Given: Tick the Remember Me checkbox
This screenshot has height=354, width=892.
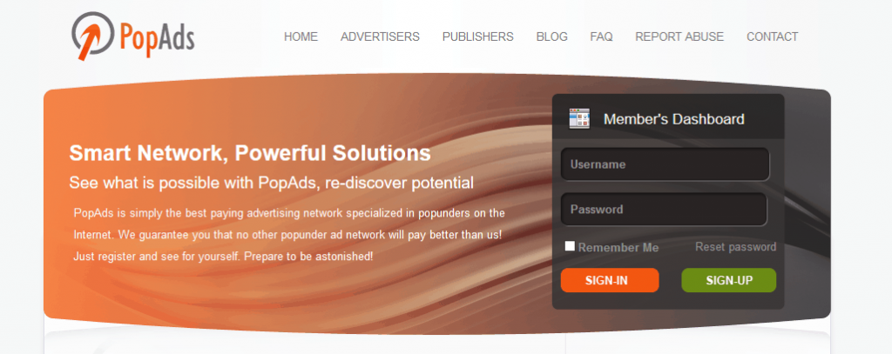Looking at the screenshot, I should click(570, 246).
